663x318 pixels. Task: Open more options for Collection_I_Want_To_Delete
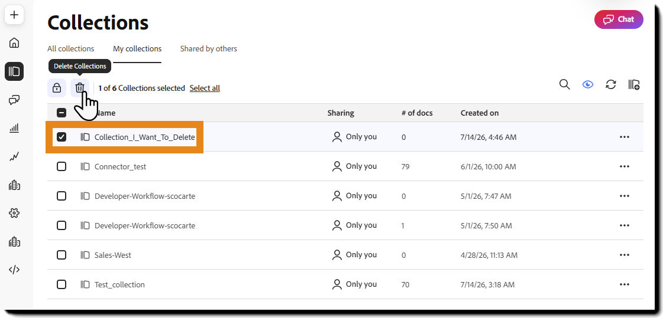click(625, 137)
